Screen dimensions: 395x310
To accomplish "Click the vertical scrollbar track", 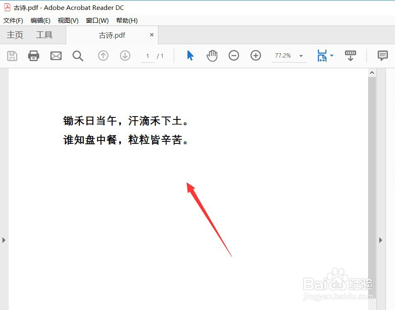I will pyautogui.click(x=372, y=187).
